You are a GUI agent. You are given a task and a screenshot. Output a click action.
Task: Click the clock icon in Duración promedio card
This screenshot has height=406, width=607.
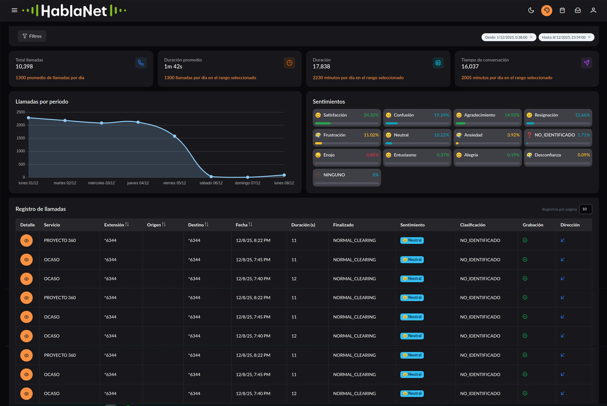[x=289, y=63]
